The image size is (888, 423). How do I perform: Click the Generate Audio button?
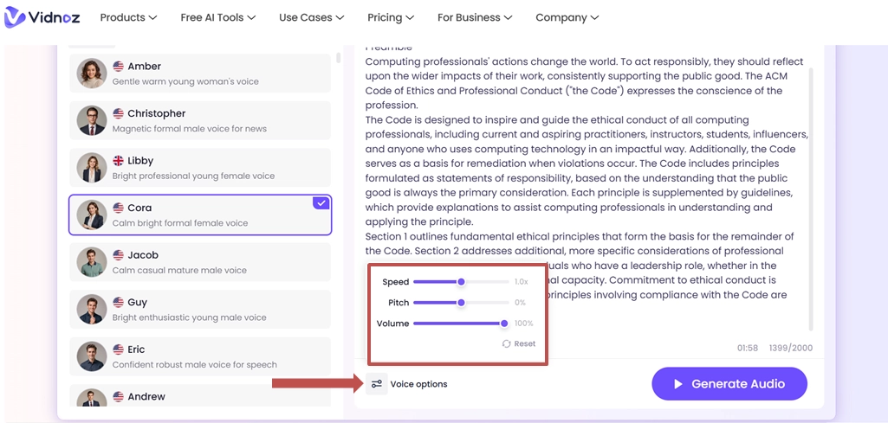tap(729, 384)
